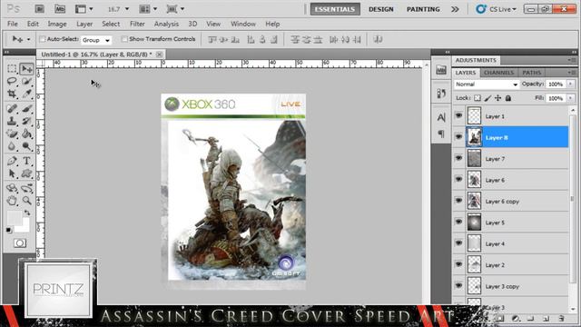Screen dimensions: 581x327
Task: Open the Paragraph panel icon
Action: click(x=441, y=134)
